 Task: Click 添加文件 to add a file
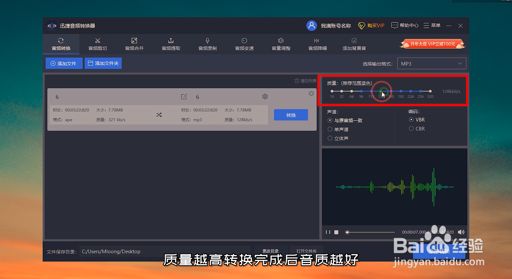pos(64,63)
